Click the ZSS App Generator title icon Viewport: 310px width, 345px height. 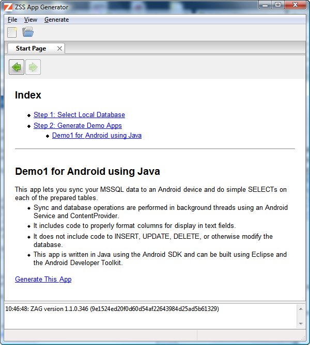click(x=8, y=7)
